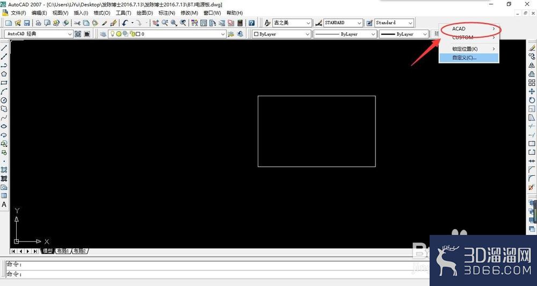Select the Ellipse draw tool

click(4, 126)
